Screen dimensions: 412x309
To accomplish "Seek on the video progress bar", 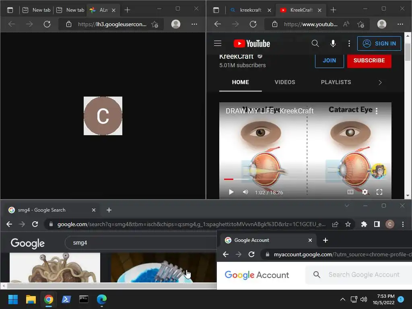I will click(305, 179).
